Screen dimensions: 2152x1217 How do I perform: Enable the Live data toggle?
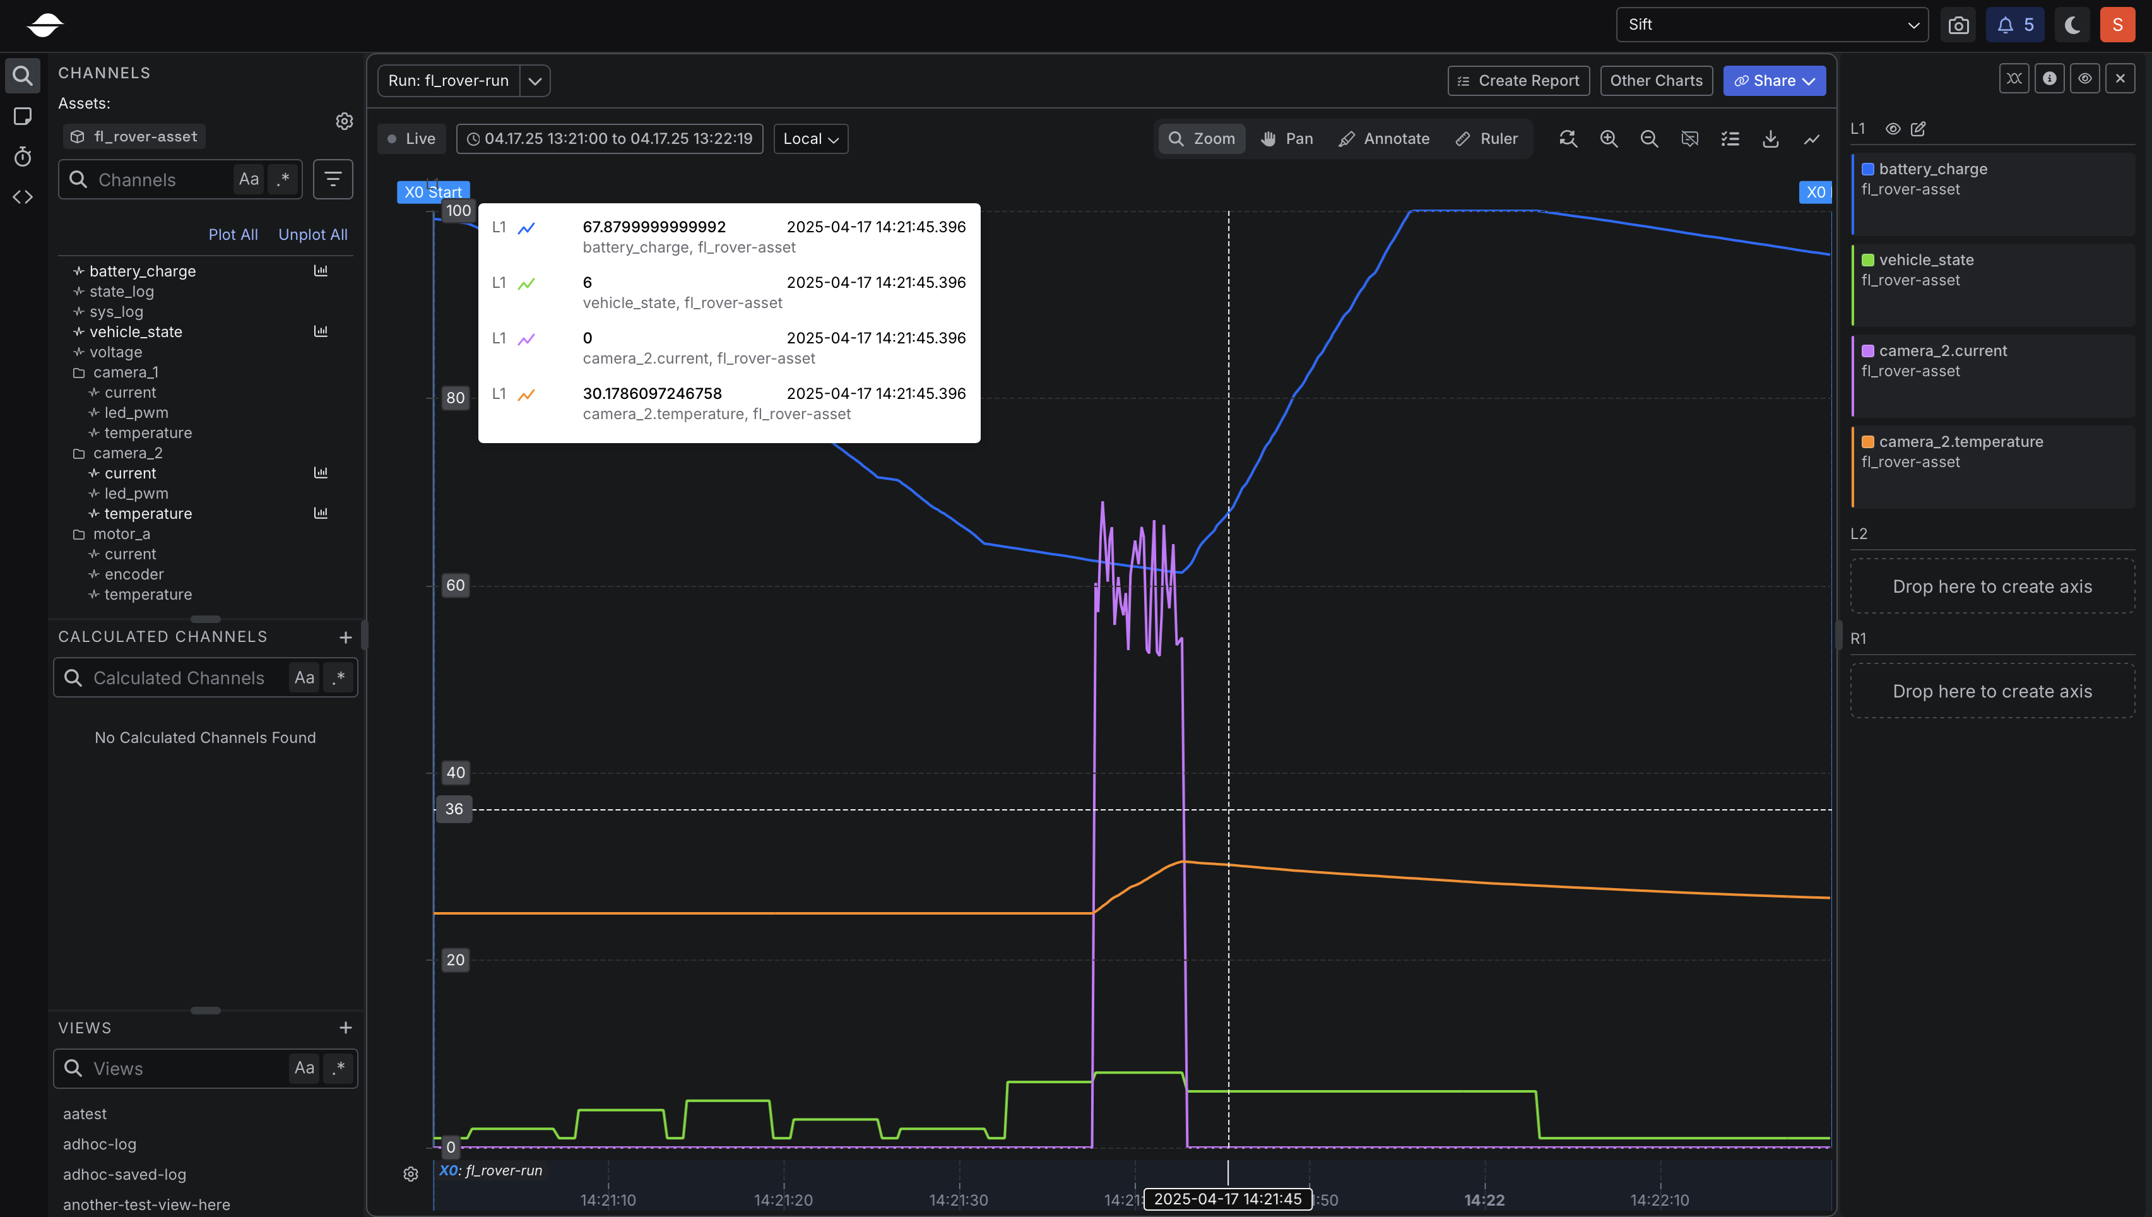coord(411,139)
